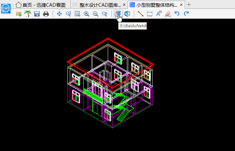Select the eraser tool
This screenshot has height=151, width=235.
168,14
